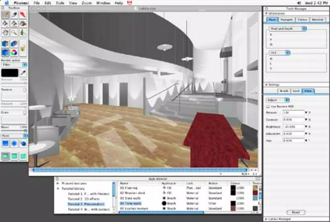Collapse the Settings section

266,85
